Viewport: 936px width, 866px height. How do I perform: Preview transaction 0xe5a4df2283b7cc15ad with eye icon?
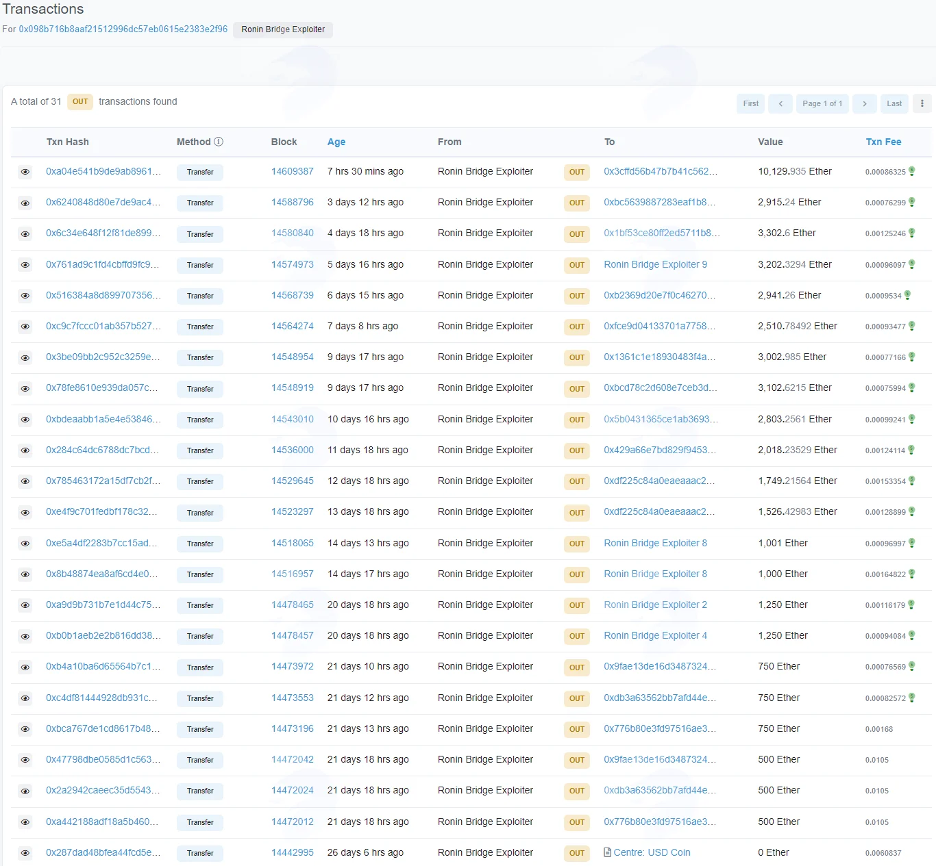[x=25, y=544]
